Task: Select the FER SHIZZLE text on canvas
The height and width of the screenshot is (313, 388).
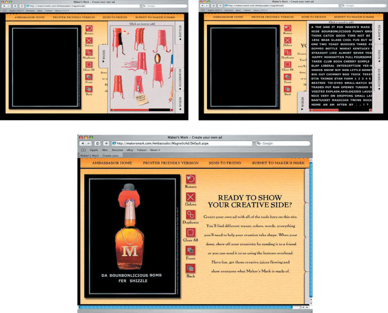Action: (133, 281)
